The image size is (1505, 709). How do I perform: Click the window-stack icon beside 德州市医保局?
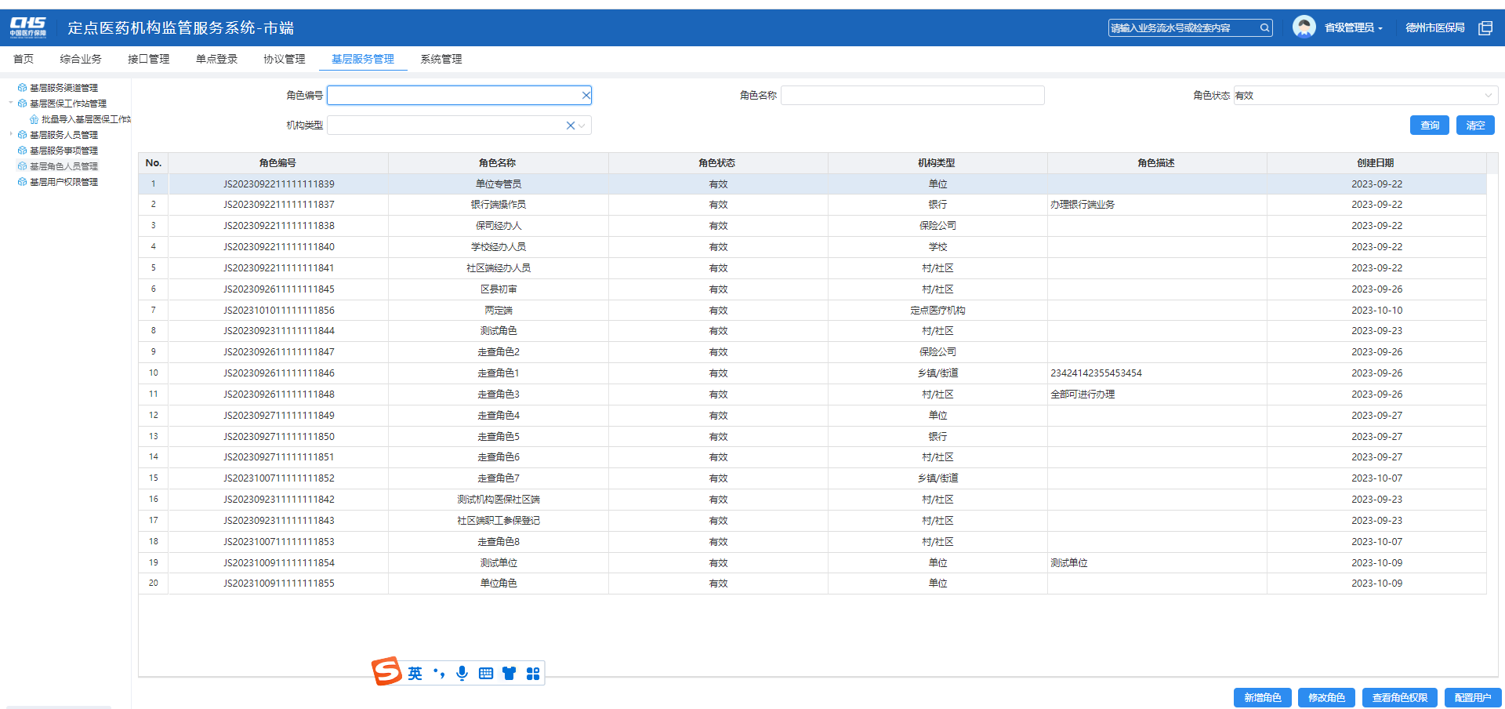pyautogui.click(x=1485, y=28)
